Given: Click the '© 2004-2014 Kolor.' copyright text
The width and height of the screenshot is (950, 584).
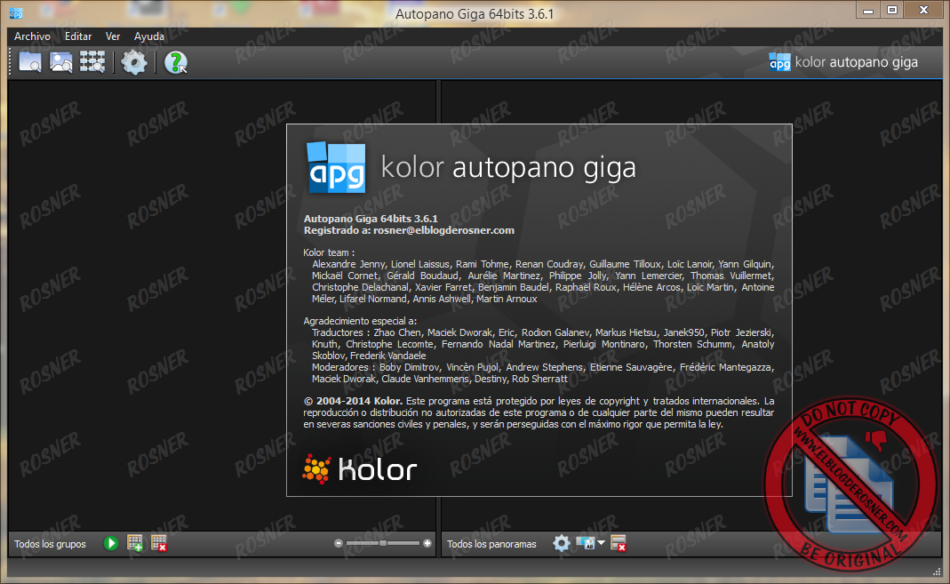Looking at the screenshot, I should (353, 401).
